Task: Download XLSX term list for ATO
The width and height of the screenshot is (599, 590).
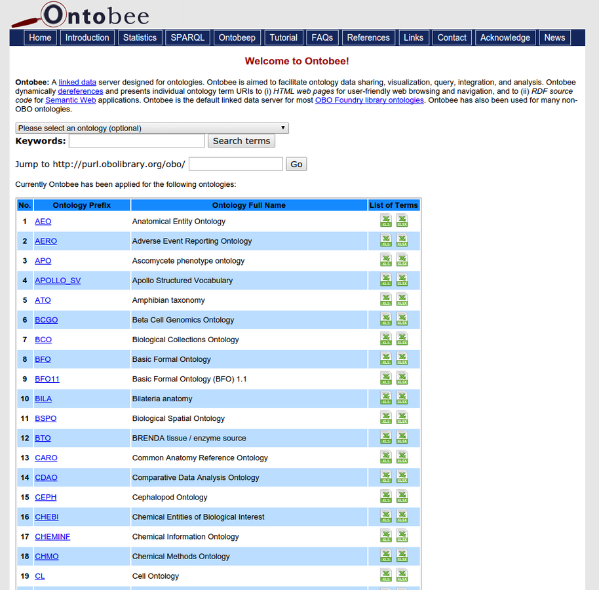Action: [402, 299]
